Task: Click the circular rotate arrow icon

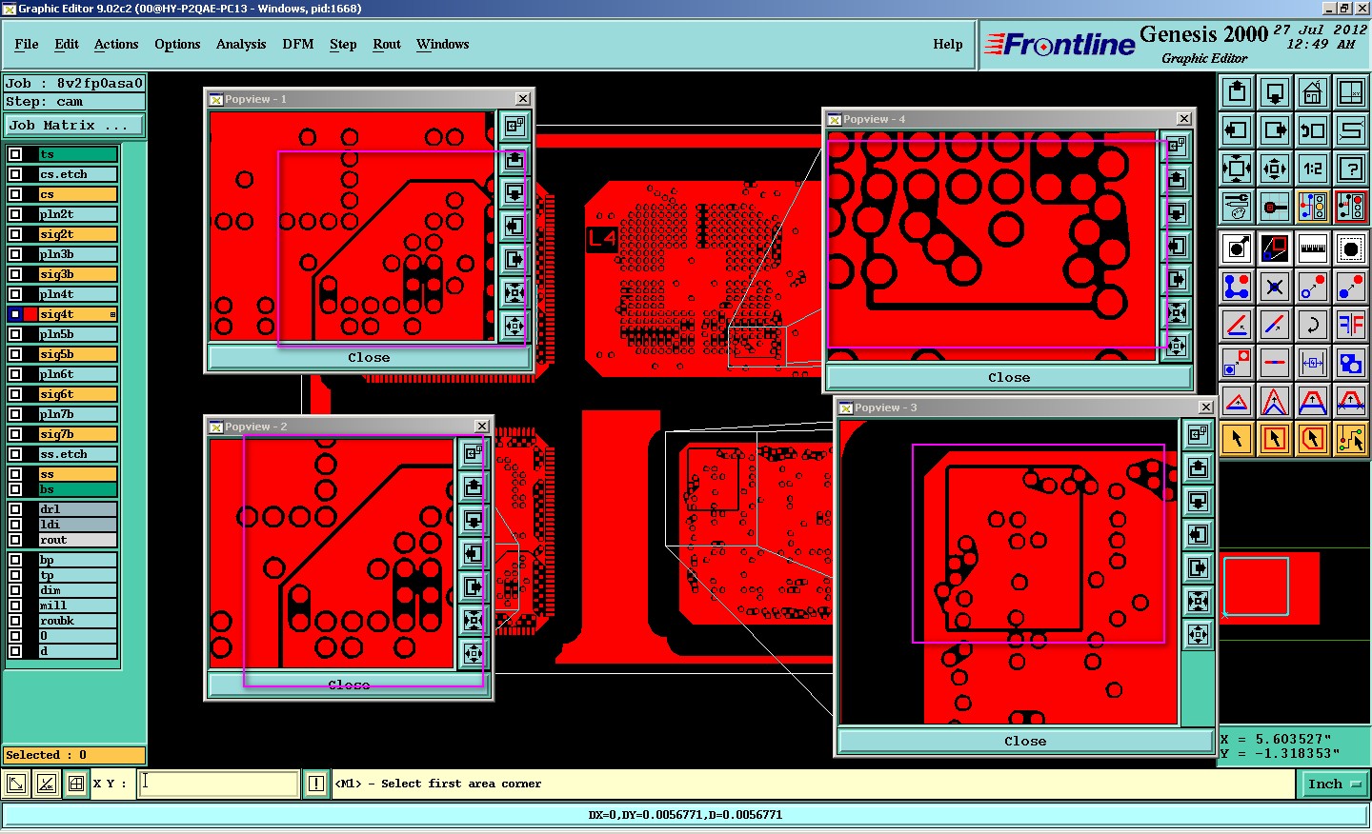Action: click(x=1313, y=325)
